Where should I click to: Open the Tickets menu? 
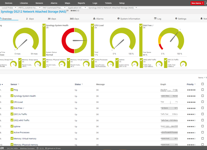(x=108, y=3)
